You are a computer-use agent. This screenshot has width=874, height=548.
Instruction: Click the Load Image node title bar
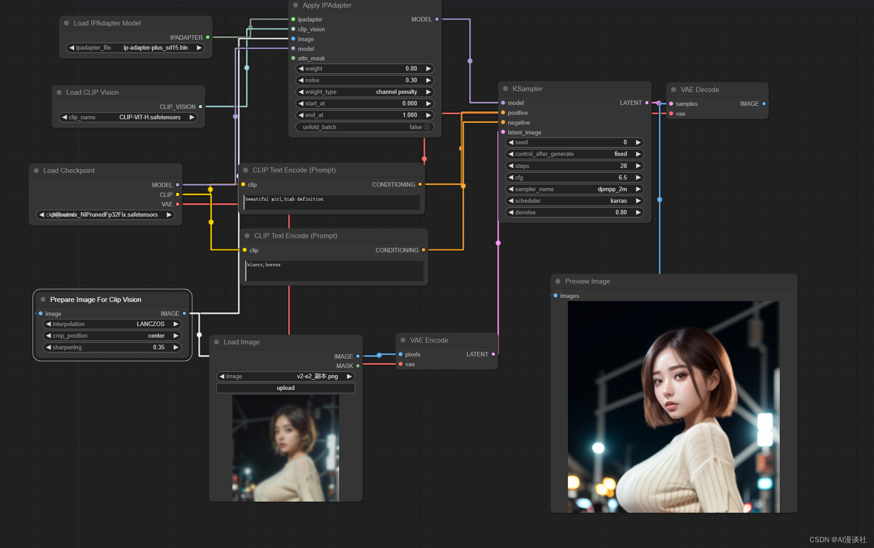point(286,342)
